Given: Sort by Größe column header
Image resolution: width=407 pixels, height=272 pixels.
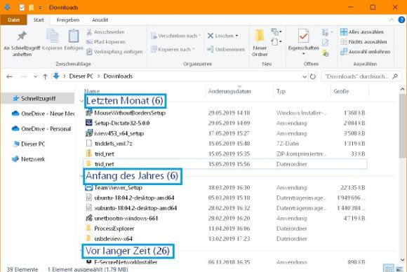Looking at the screenshot, I should [x=341, y=91].
